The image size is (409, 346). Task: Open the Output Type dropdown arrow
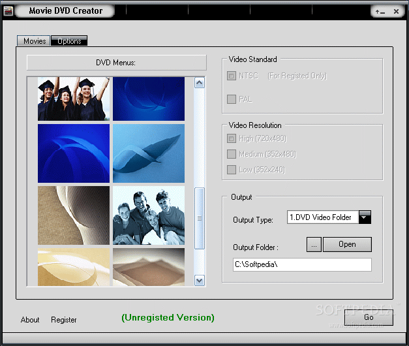coord(365,217)
